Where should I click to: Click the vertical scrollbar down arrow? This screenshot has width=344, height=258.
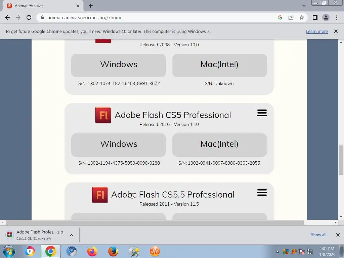click(341, 217)
